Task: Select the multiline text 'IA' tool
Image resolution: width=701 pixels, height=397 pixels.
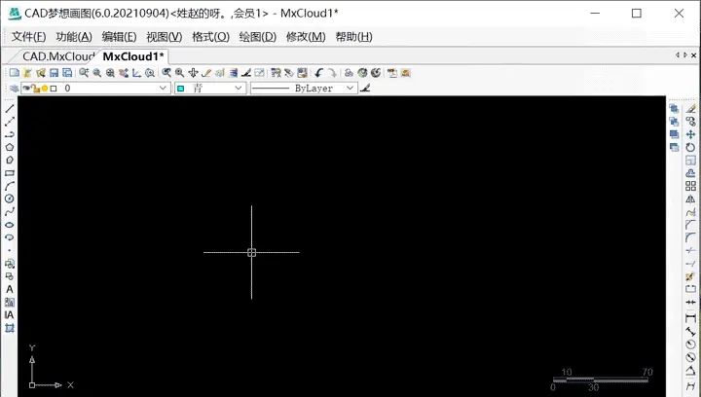Action: [x=10, y=315]
